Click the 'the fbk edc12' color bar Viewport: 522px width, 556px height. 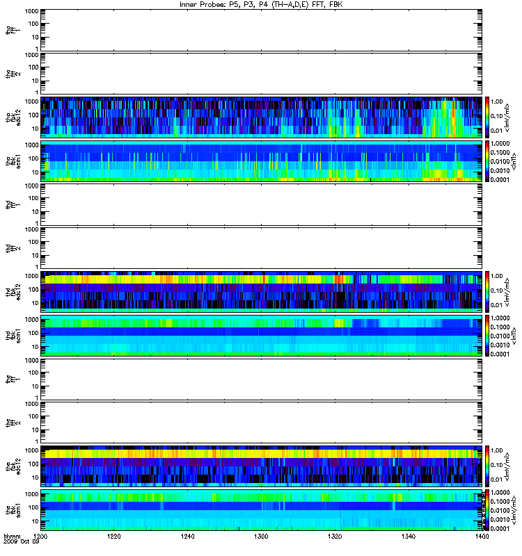point(487,466)
